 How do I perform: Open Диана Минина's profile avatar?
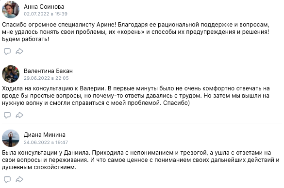coord(11,138)
